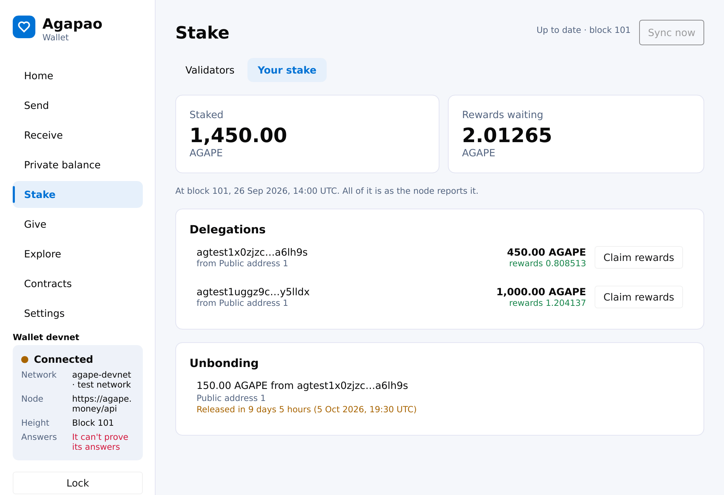Click the Rewards waiting 2.01265 value
This screenshot has height=495, width=724.
click(x=507, y=135)
